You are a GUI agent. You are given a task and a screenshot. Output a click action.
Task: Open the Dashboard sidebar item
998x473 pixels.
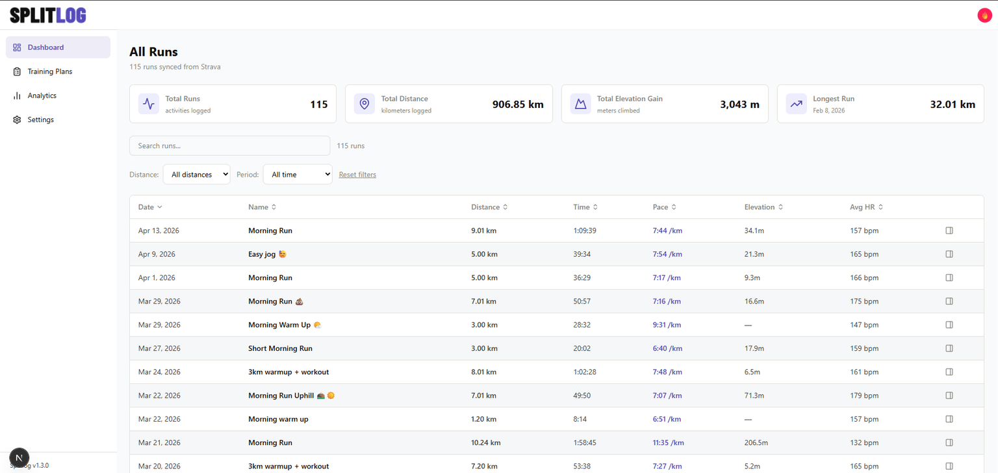pos(58,47)
